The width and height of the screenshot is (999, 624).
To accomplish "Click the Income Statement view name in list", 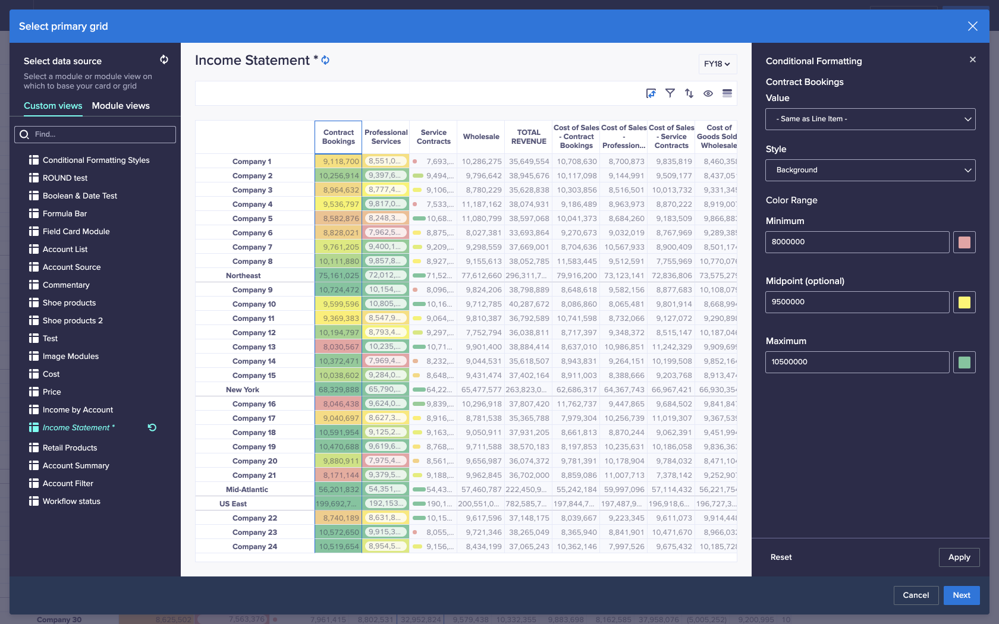I will coord(79,427).
